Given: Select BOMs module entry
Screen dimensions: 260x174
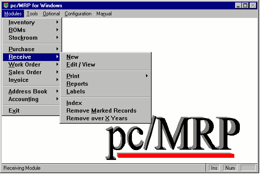Looking at the screenshot, I should tap(32, 30).
